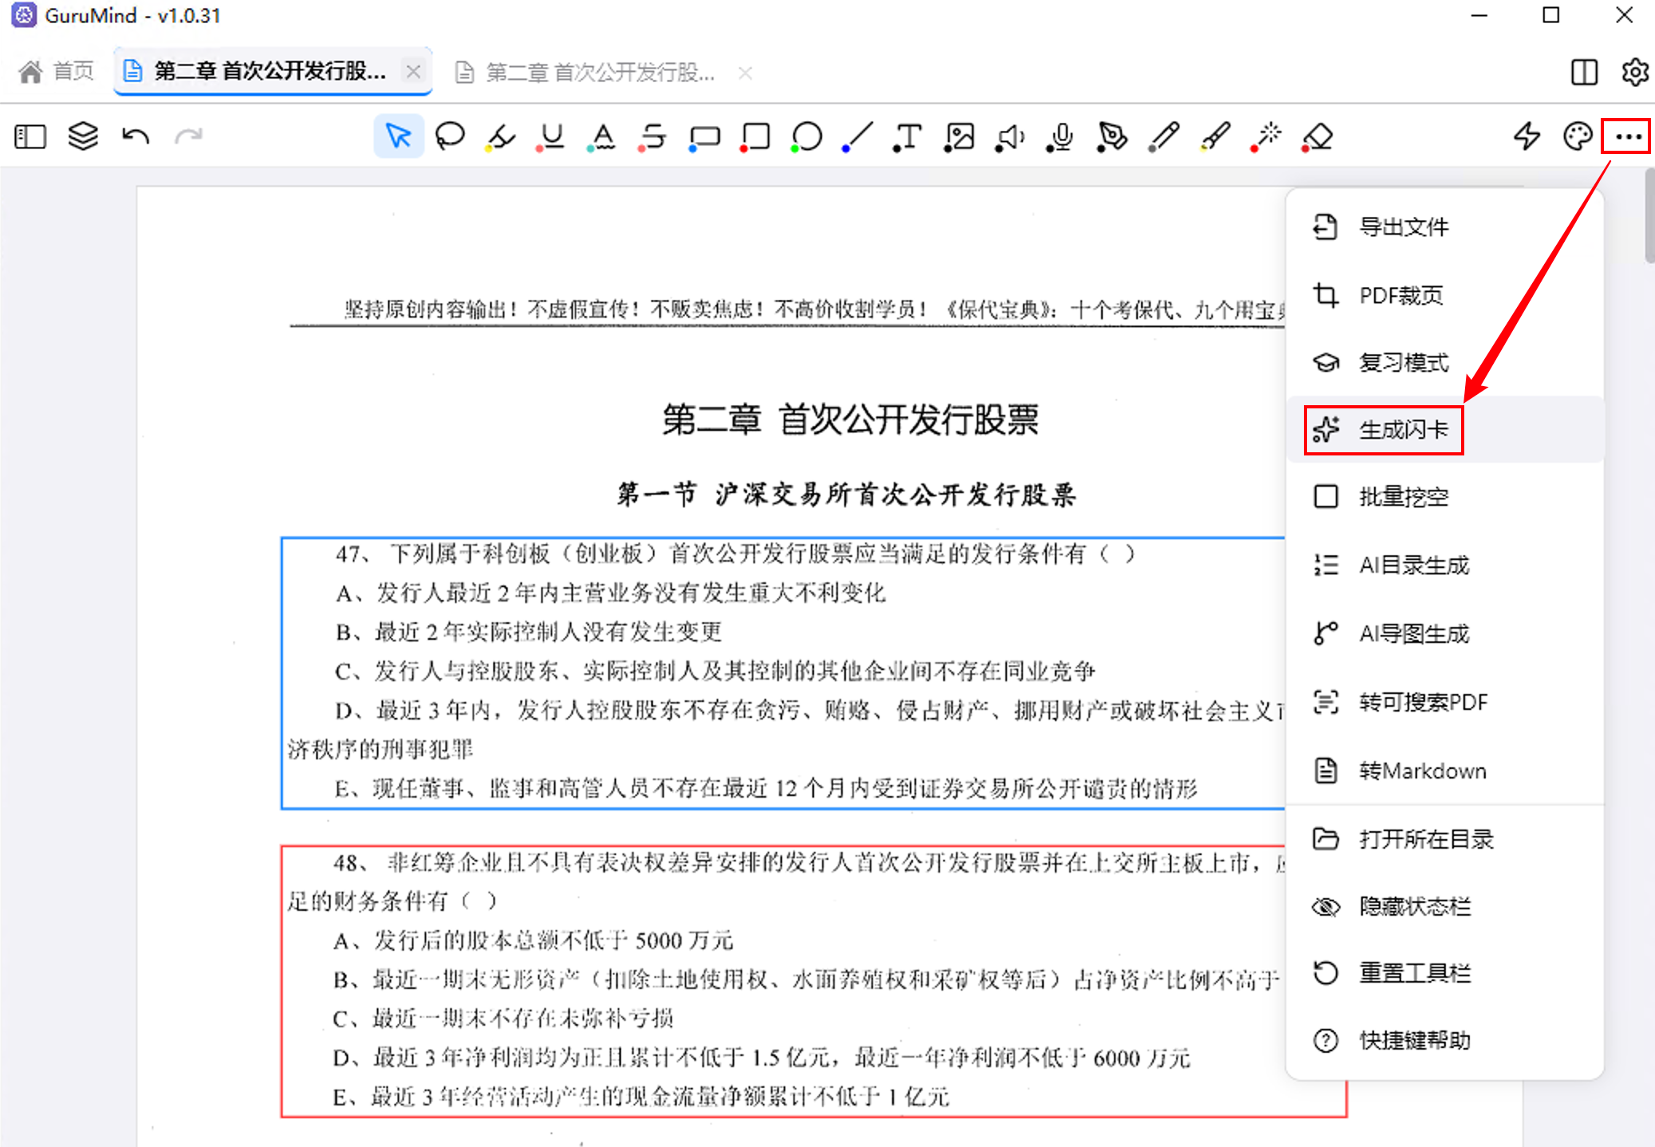Open 快捷键帮助 from the menu
The height and width of the screenshot is (1147, 1655).
pos(1444,1041)
